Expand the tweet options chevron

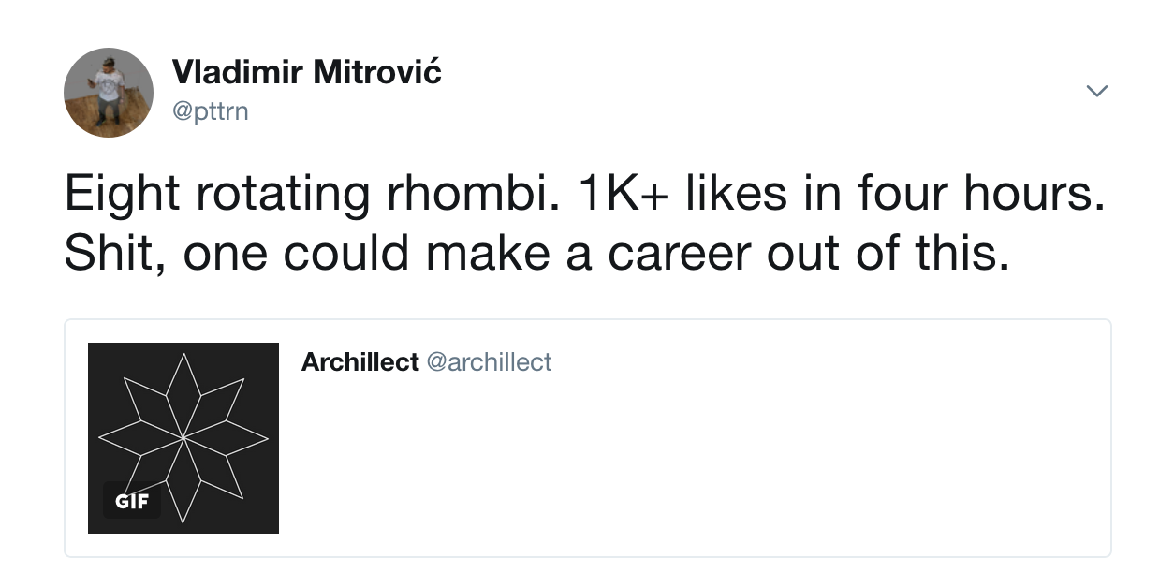click(1096, 91)
